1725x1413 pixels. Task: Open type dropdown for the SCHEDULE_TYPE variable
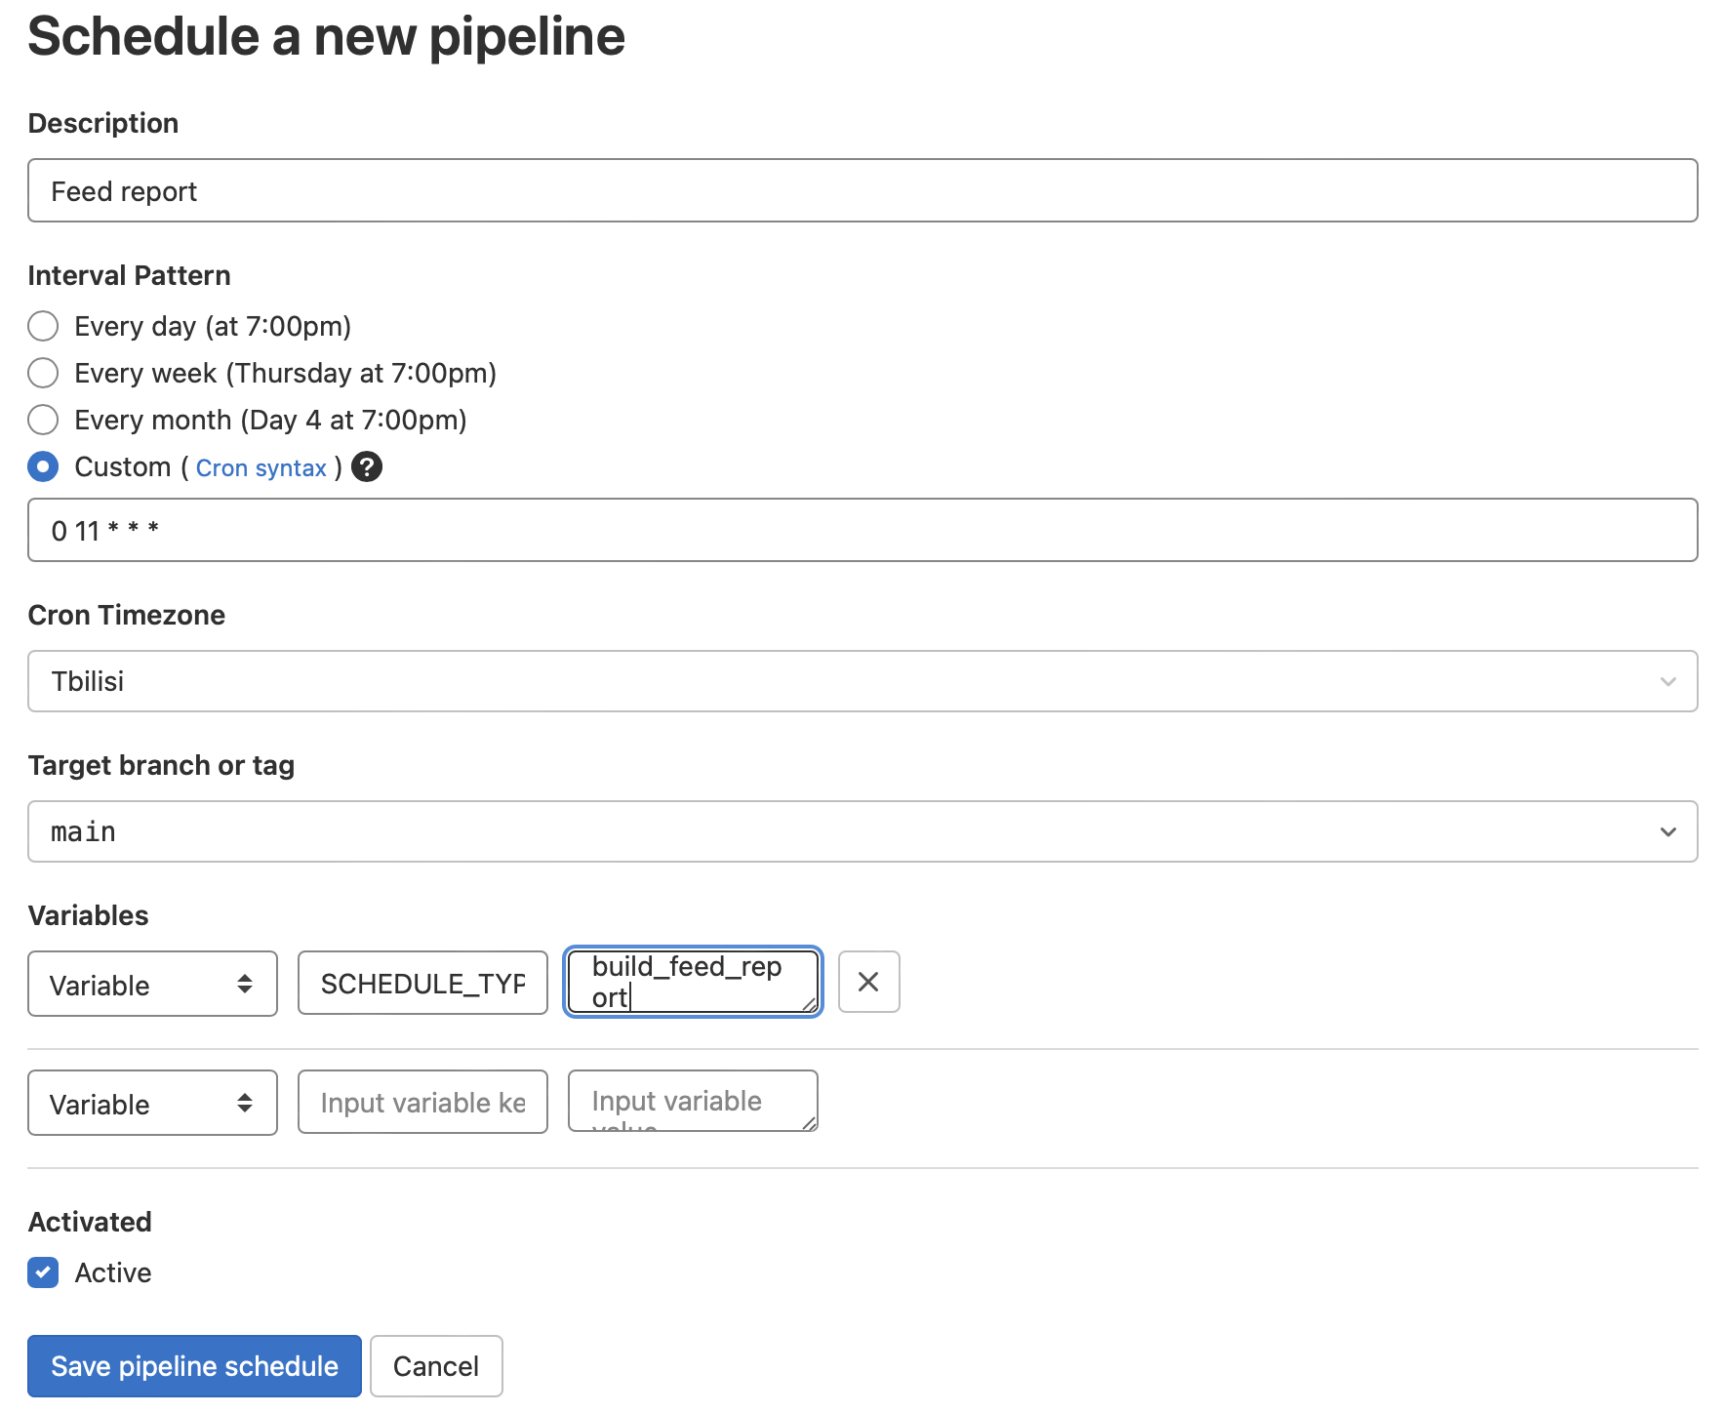152,984
